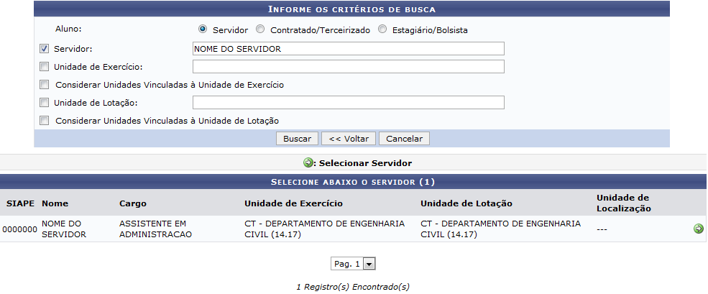Open the Pag. 1 page dropdown

coord(353,265)
